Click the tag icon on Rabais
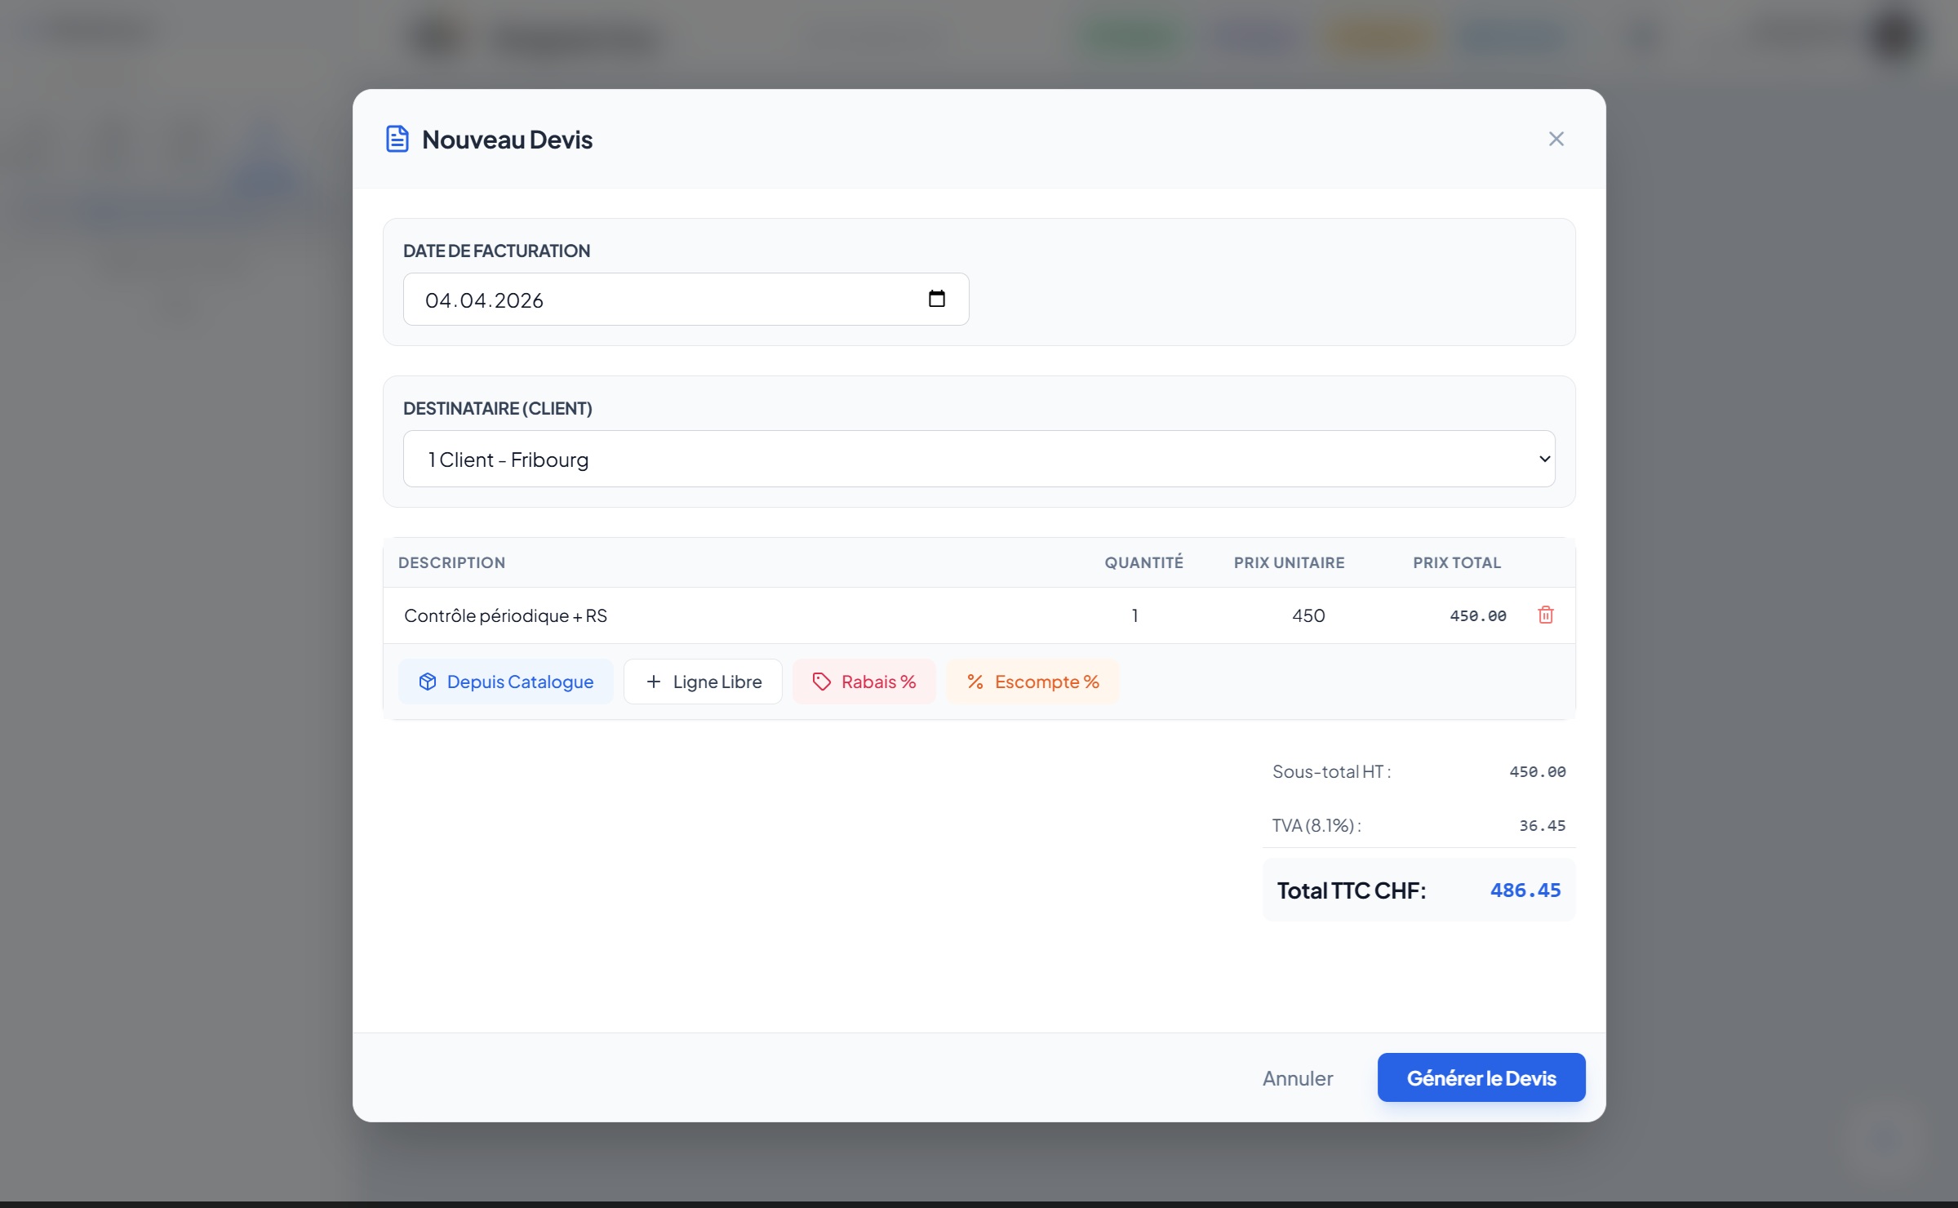 [x=821, y=682]
